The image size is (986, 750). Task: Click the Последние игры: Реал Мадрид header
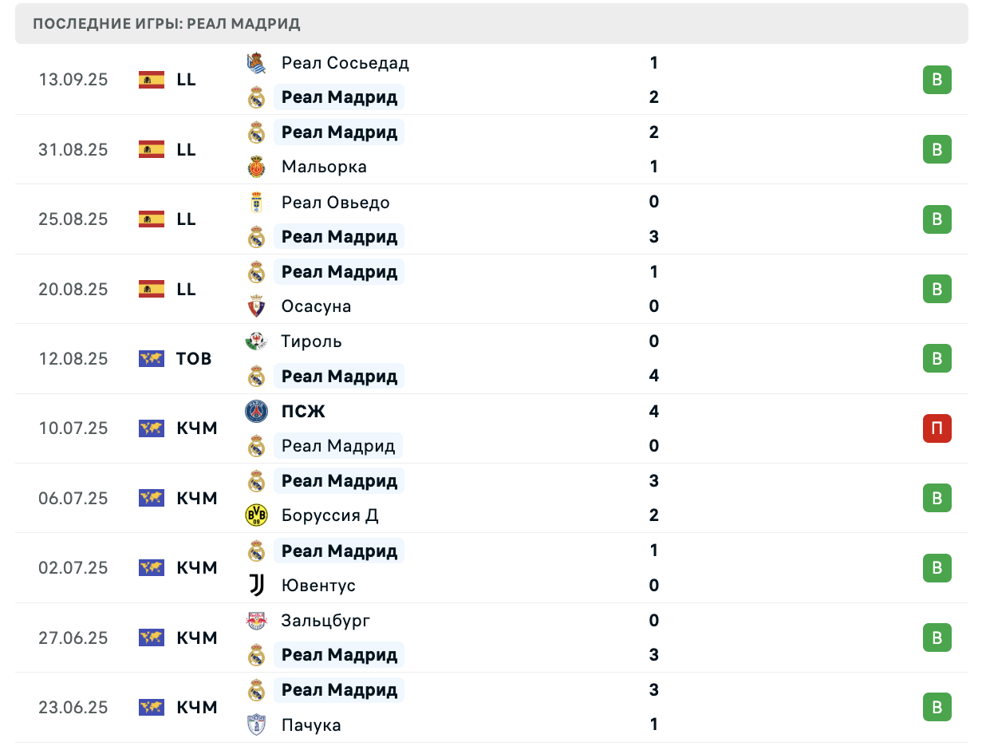coord(167,24)
